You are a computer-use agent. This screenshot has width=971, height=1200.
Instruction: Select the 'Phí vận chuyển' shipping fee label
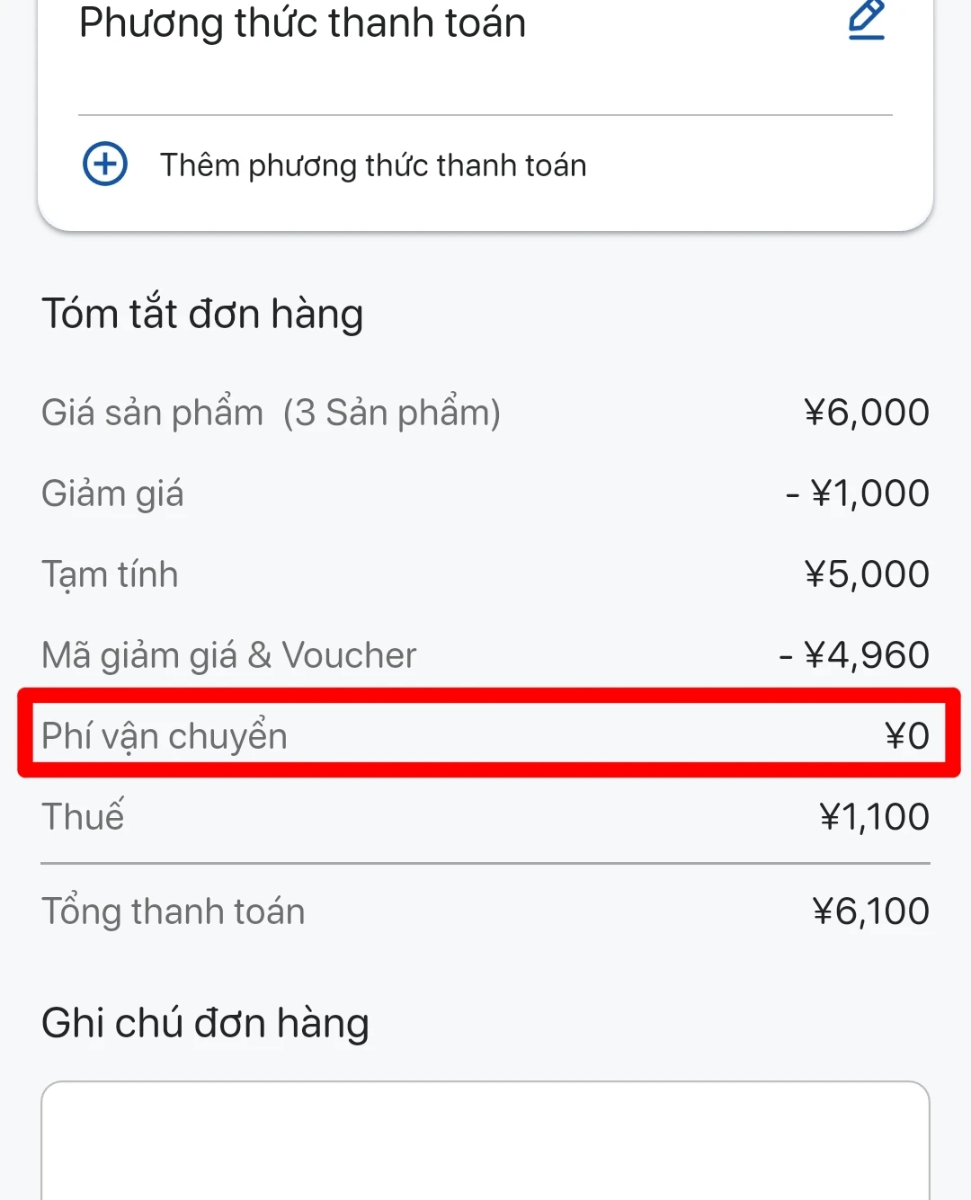(x=165, y=736)
